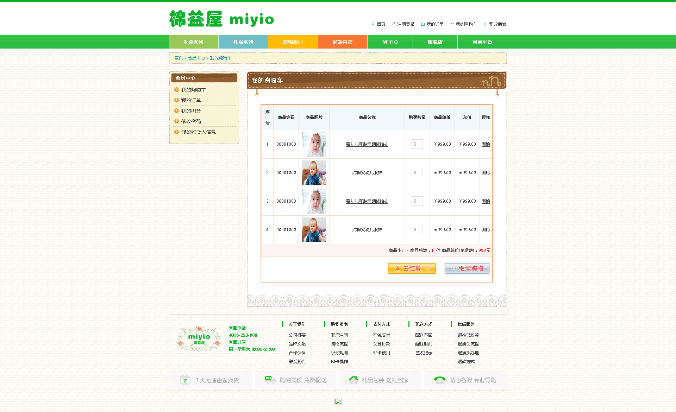
Task: Open 纯棉婴幼儿服饰 link in row two
Action: (x=367, y=173)
